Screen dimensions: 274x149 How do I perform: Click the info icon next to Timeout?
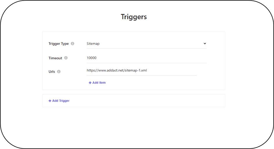pos(66,58)
